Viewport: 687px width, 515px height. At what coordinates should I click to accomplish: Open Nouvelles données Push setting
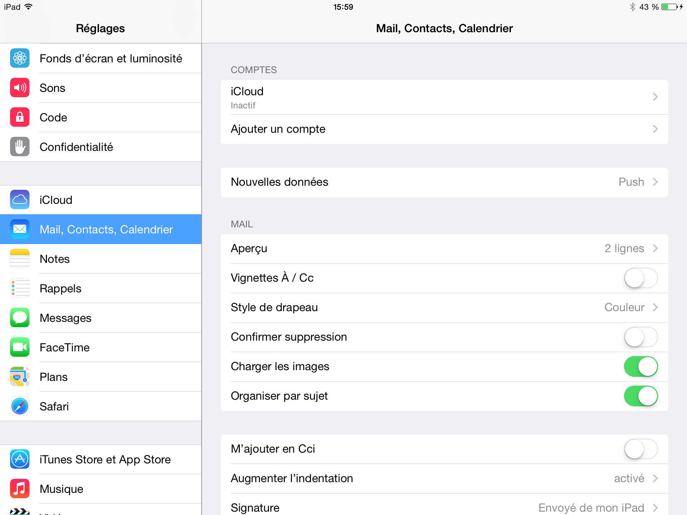tap(444, 182)
